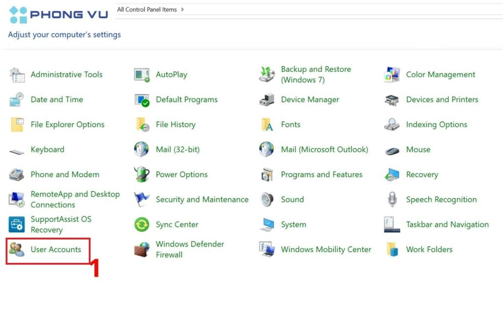Click the All Control Panel Items breadcrumb
This screenshot has height=313, width=503.
(147, 9)
